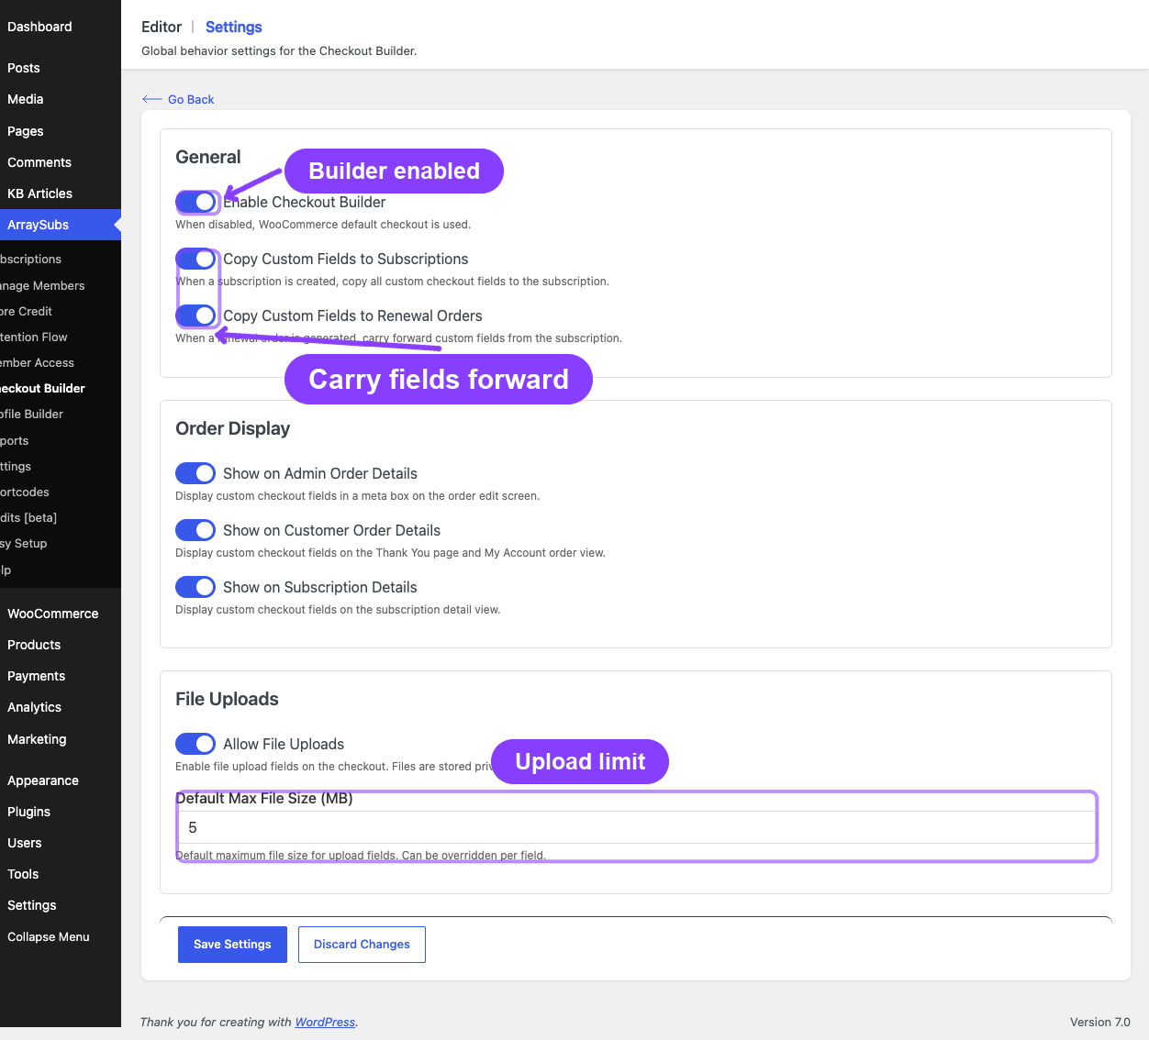Open Subscriptions submenu item
Viewport: 1149px width, 1040px height.
click(61, 260)
